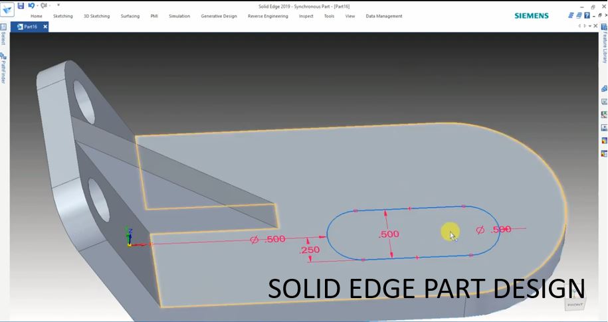The width and height of the screenshot is (608, 322).
Task: Select the left Ø .500 dimension text
Action: coord(268,240)
